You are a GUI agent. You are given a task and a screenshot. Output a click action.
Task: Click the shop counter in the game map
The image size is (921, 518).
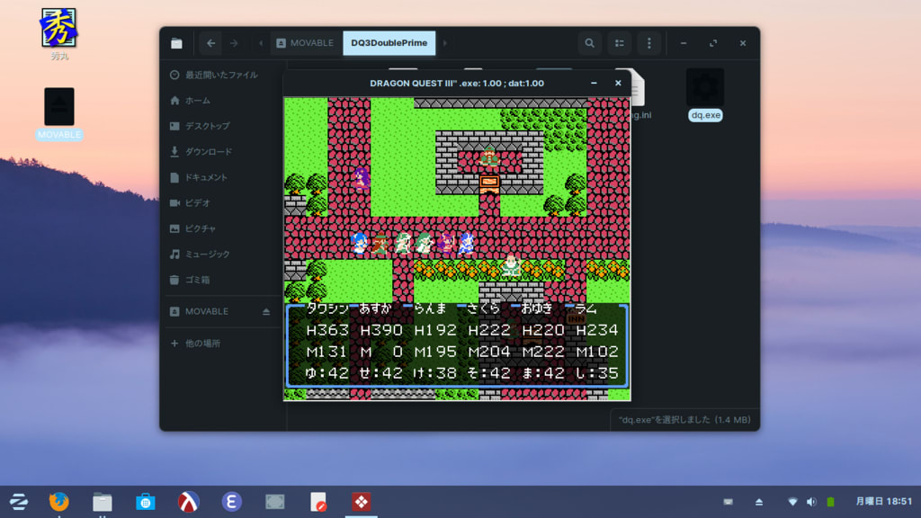click(x=489, y=183)
